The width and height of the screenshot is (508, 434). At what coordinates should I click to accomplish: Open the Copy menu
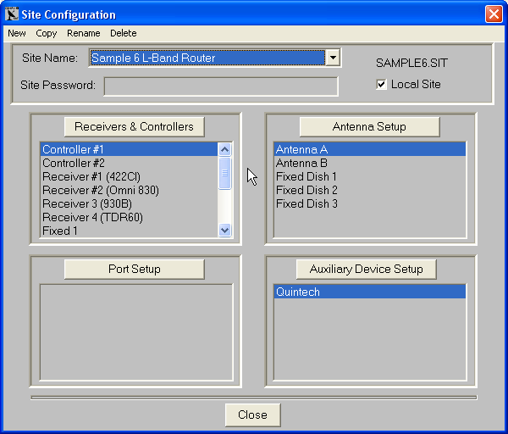pyautogui.click(x=47, y=33)
